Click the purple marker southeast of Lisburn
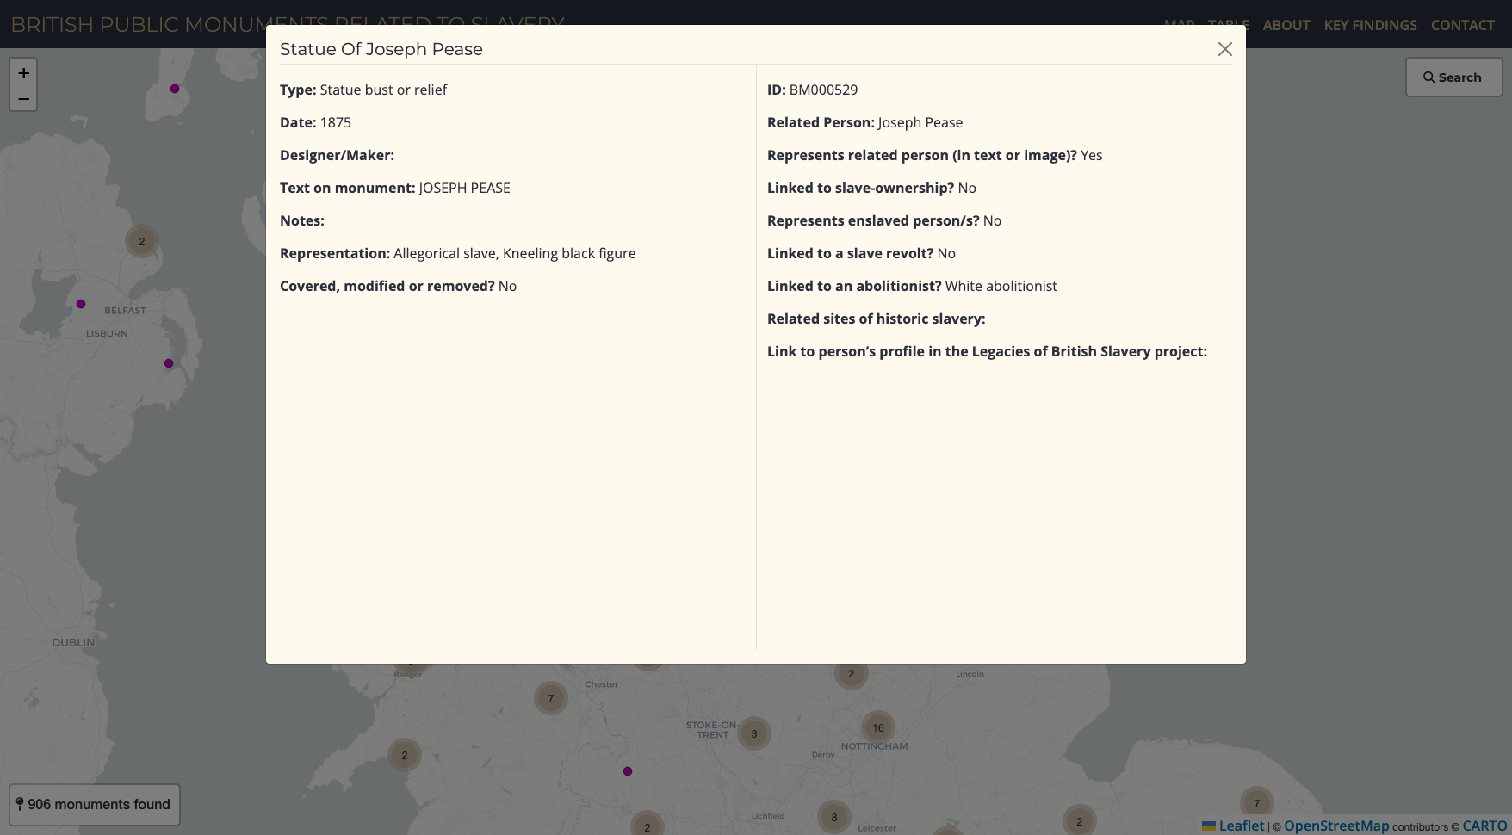 click(x=169, y=363)
